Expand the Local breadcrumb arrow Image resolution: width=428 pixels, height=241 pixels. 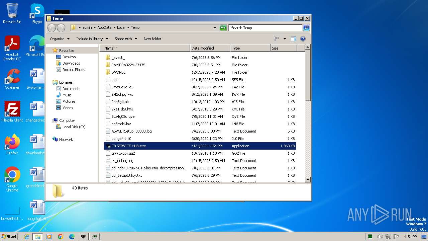[x=128, y=28]
